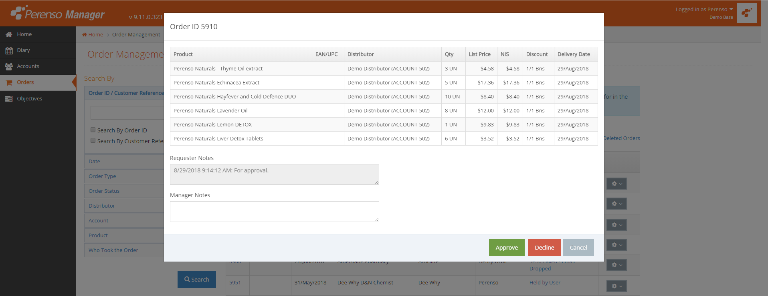
Task: Click the $17.36 list price cell
Action: pyautogui.click(x=481, y=82)
